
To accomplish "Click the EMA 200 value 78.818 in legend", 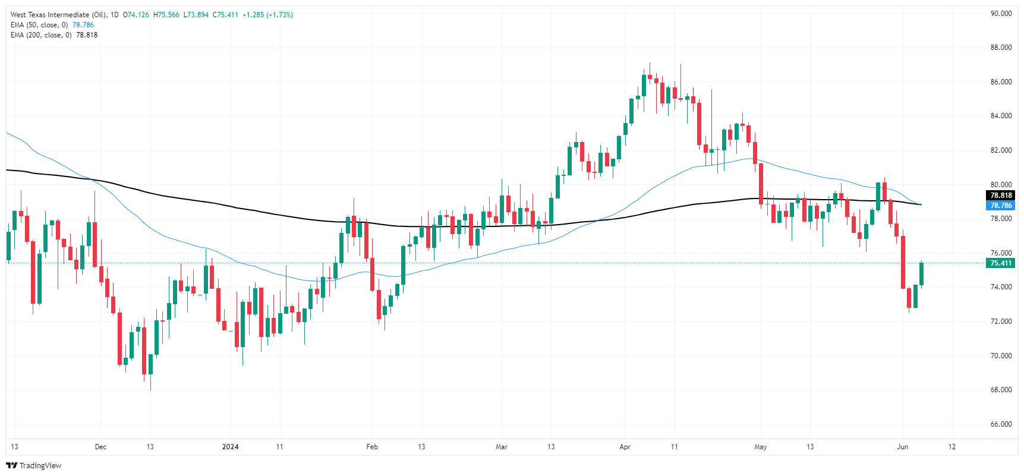I will point(87,35).
